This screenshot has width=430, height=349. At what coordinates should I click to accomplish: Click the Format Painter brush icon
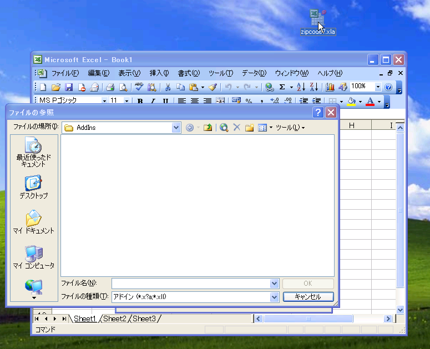[x=213, y=88]
